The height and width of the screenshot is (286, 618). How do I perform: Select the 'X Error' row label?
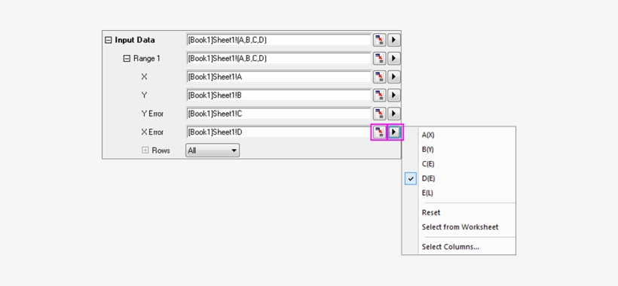pos(152,132)
